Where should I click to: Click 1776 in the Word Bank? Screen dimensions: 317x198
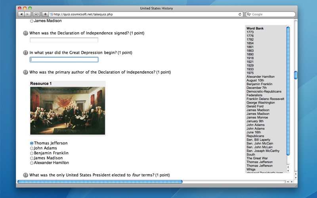click(250, 36)
